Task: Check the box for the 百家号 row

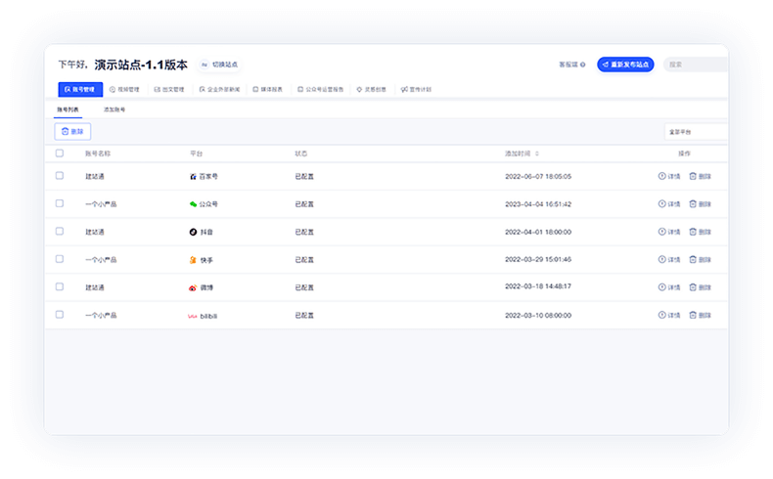Action: [x=60, y=176]
